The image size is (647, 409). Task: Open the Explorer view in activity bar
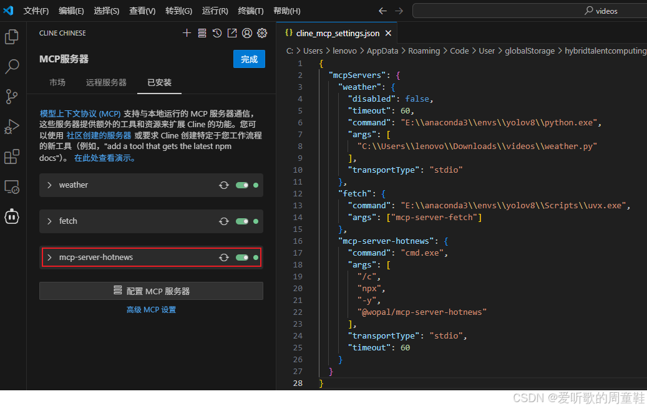coord(12,37)
